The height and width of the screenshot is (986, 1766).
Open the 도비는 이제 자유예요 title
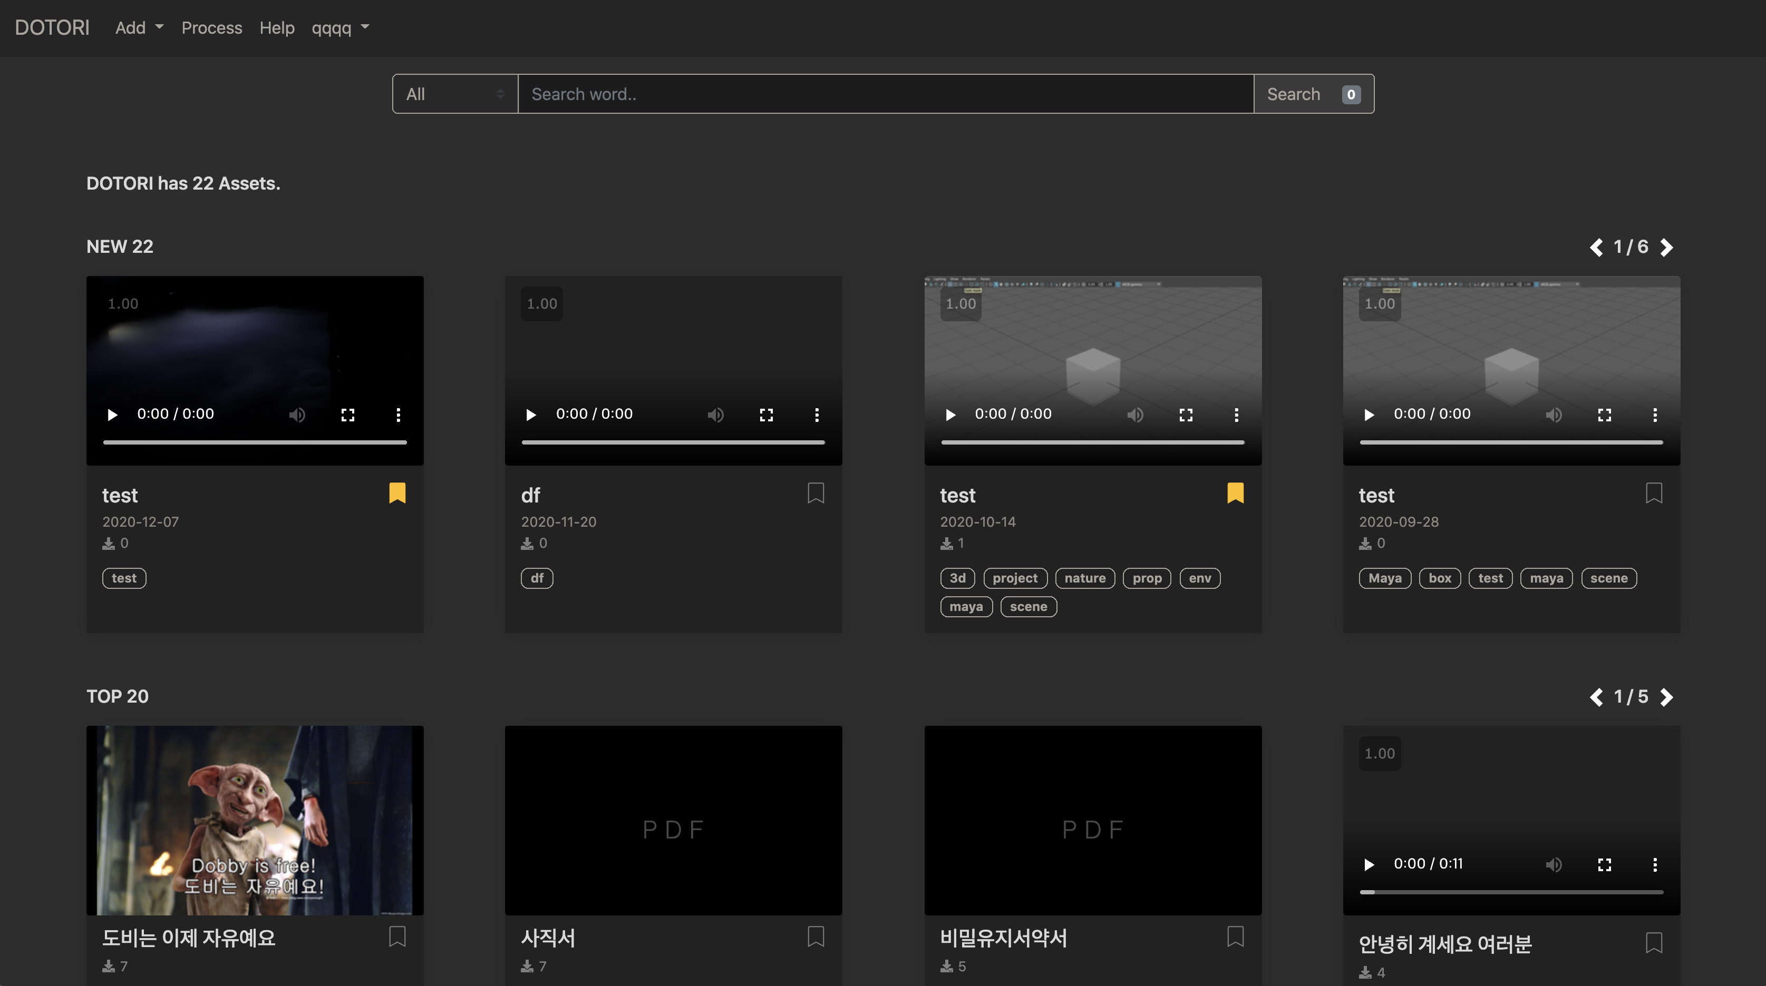189,938
